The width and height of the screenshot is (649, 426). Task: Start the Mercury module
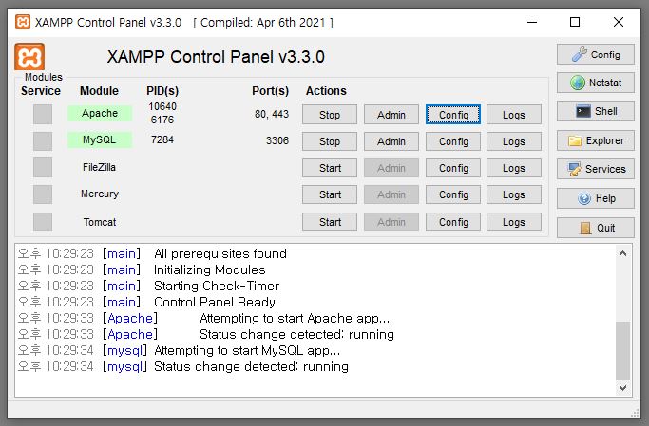(x=330, y=194)
